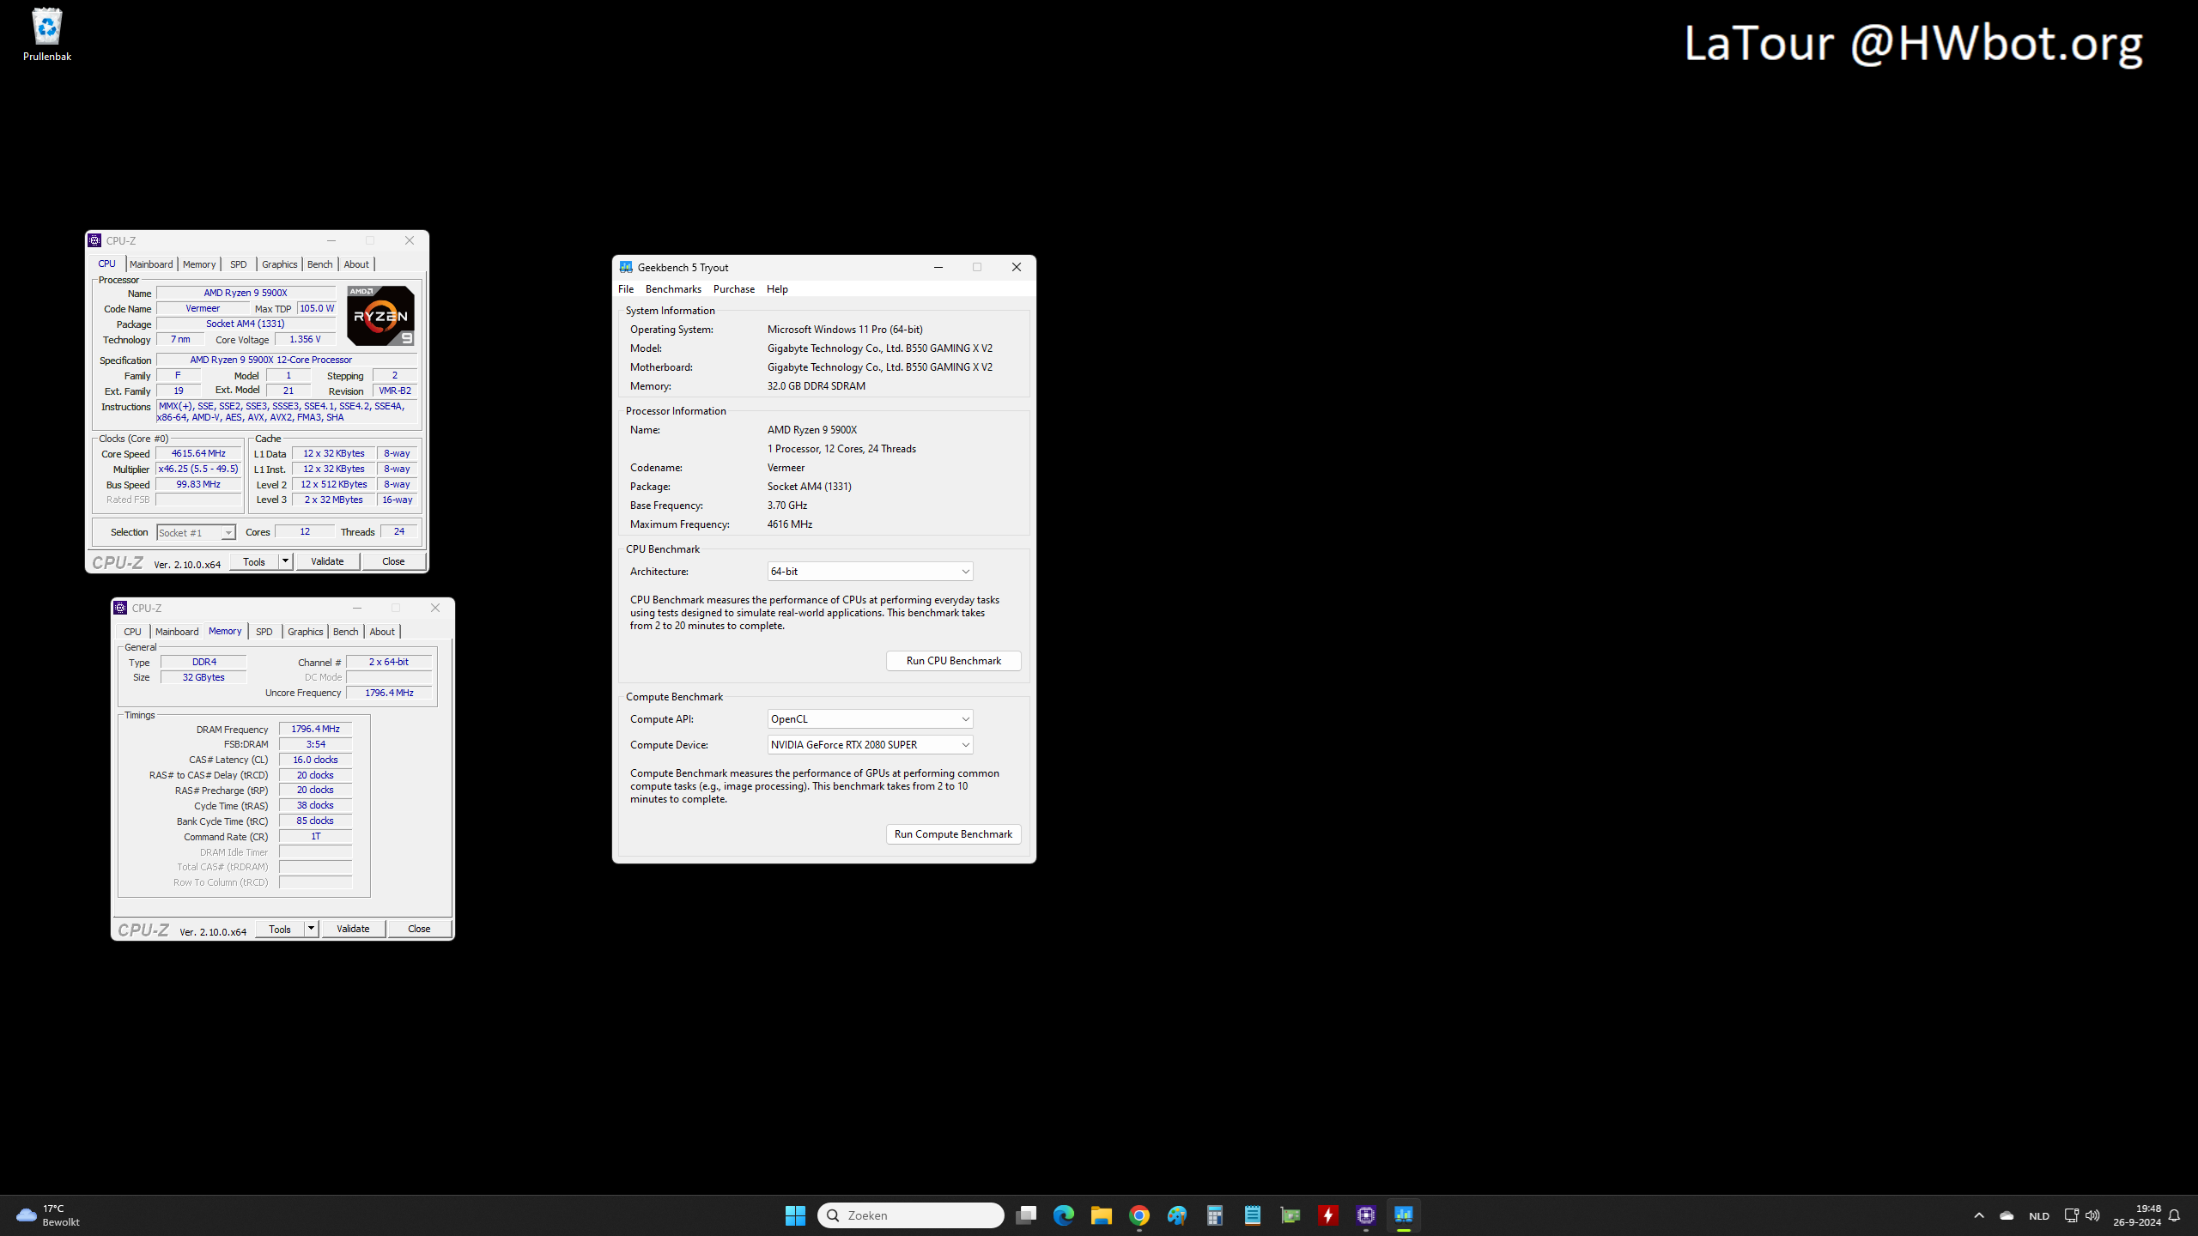Click the Zoeken taskbar search box
The width and height of the screenshot is (2198, 1236).
click(910, 1215)
